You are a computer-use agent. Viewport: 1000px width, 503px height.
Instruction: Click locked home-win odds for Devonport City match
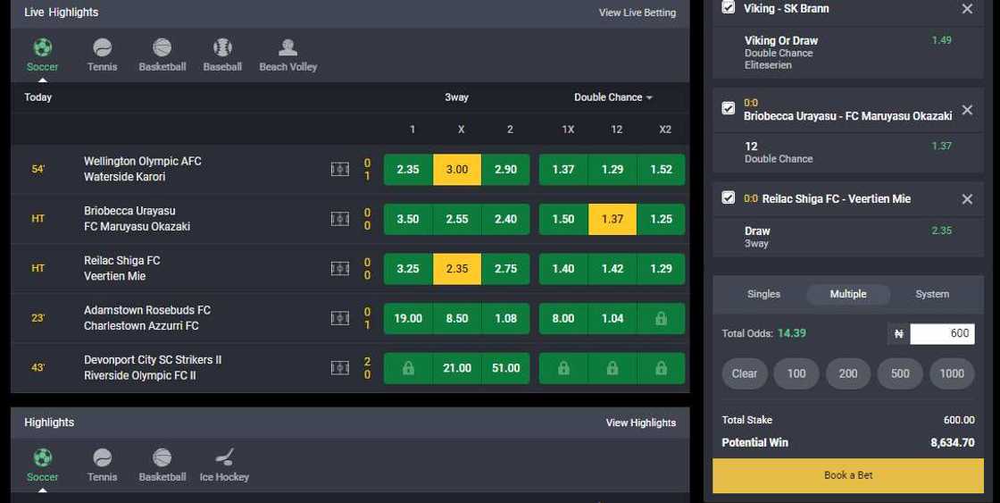click(x=408, y=368)
